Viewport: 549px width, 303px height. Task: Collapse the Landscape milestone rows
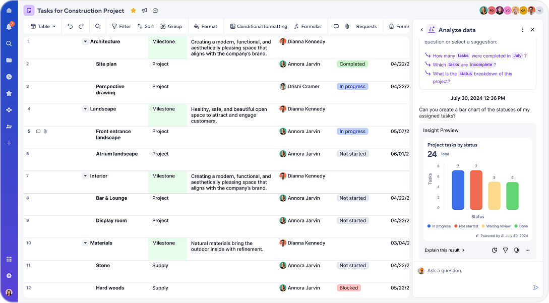pos(85,109)
